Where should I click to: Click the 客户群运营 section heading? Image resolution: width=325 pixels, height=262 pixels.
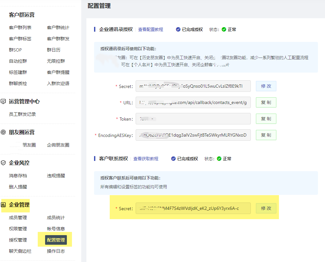[22, 15]
